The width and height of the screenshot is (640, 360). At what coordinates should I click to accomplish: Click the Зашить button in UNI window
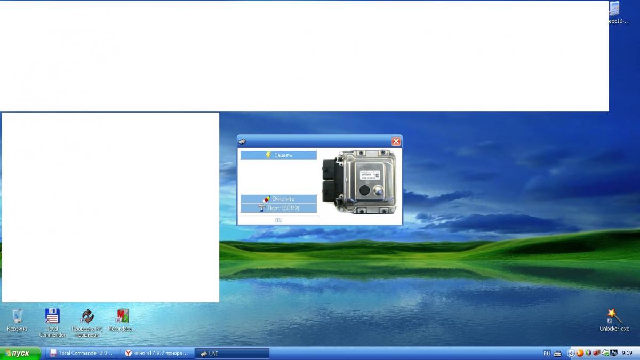(x=278, y=155)
